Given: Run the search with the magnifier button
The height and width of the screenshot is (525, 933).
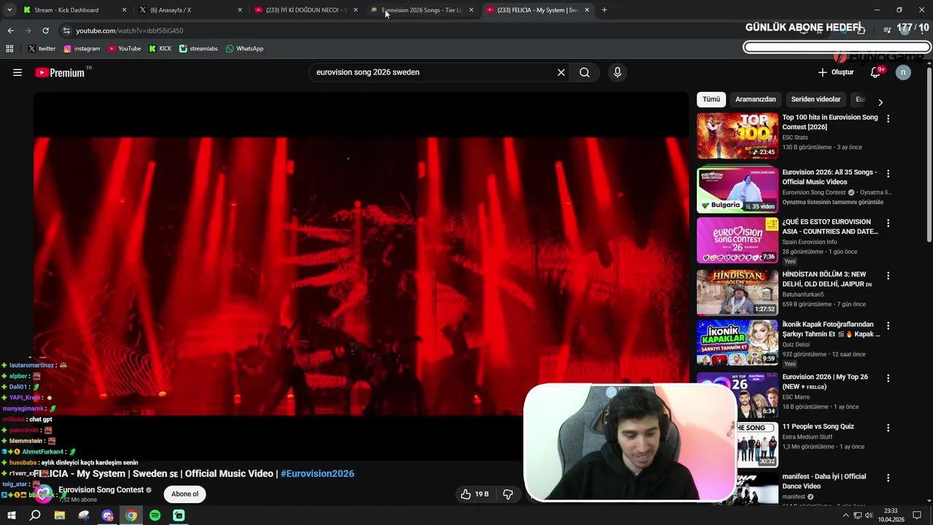Looking at the screenshot, I should 585,72.
